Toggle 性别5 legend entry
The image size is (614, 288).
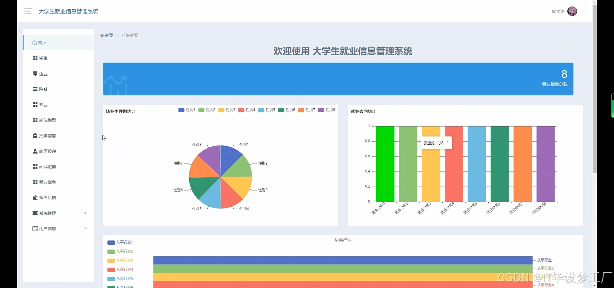coord(267,110)
